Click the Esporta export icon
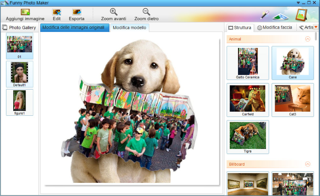The height and width of the screenshot is (196, 320). tap(77, 12)
